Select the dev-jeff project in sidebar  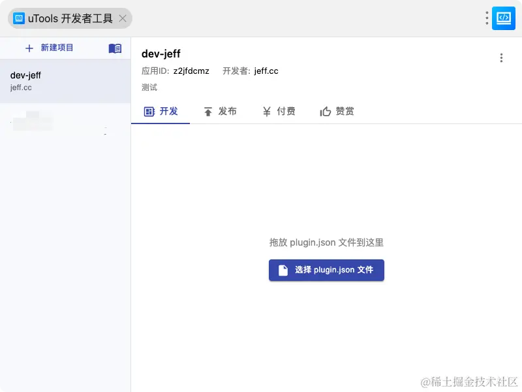[65, 81]
